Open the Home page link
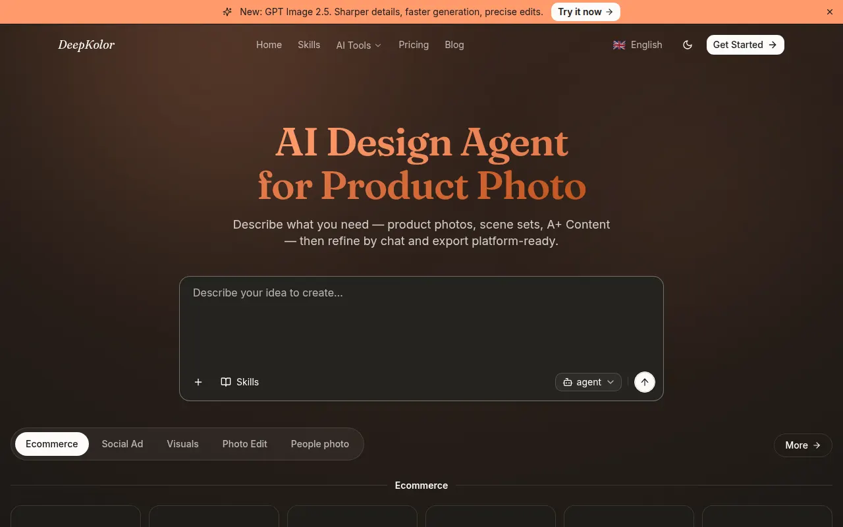 269,45
